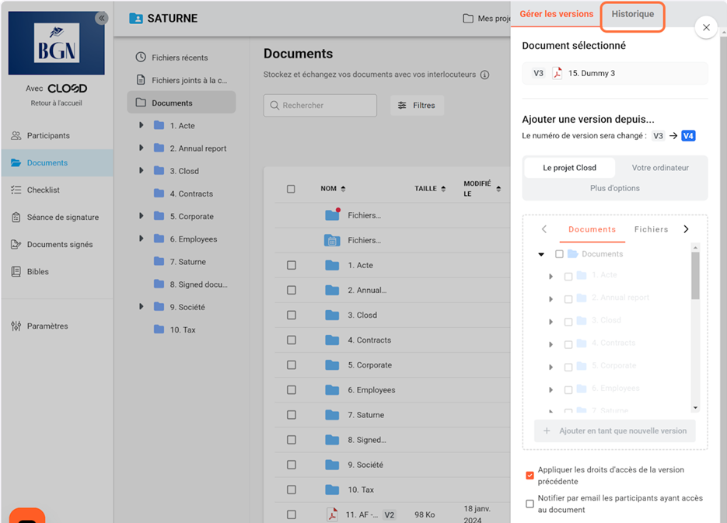This screenshot has height=523, width=727.
Task: Check the select-all box in table header
Action: [291, 189]
